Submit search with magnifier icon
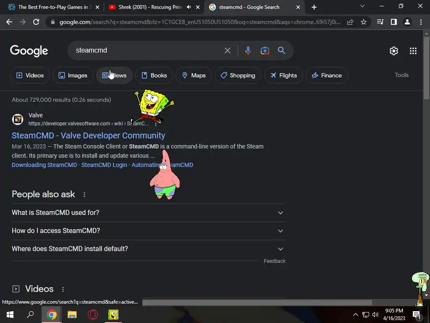The image size is (430, 323). pyautogui.click(x=282, y=50)
